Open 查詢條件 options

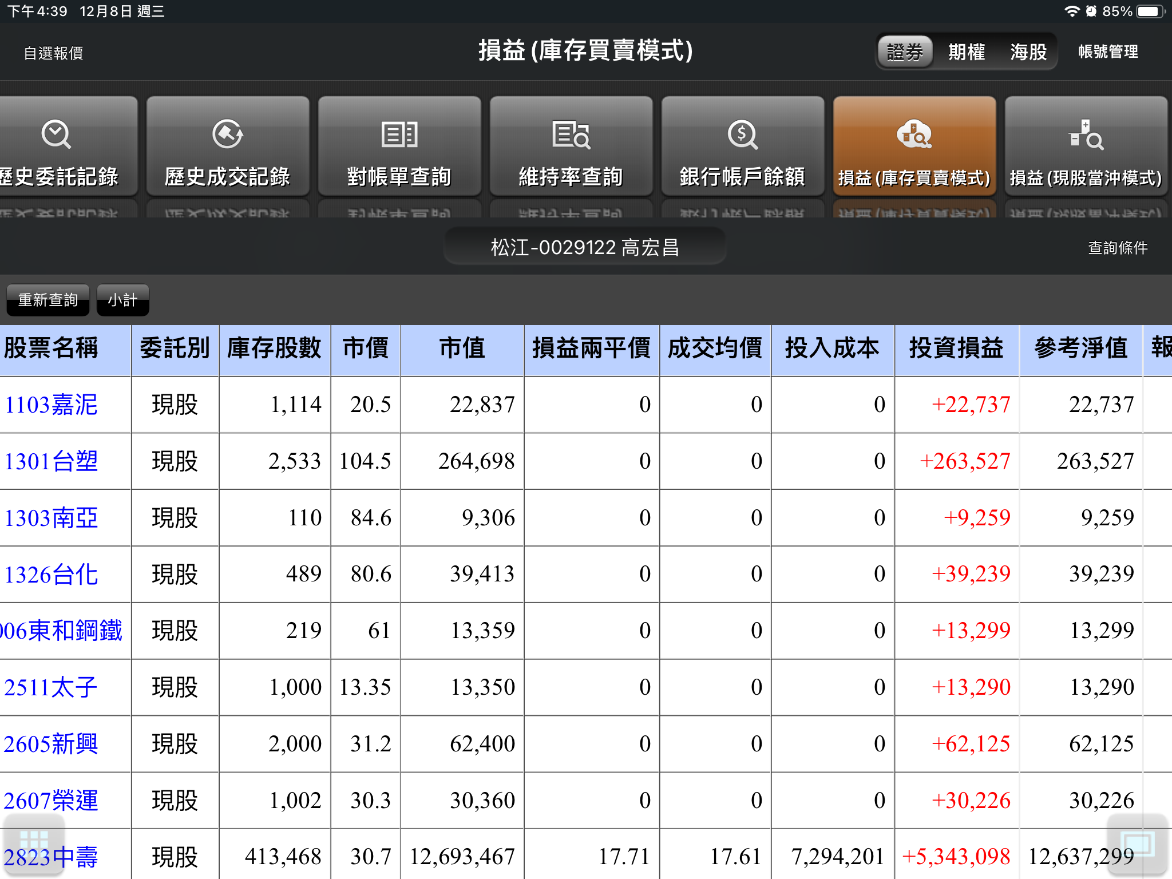point(1117,247)
